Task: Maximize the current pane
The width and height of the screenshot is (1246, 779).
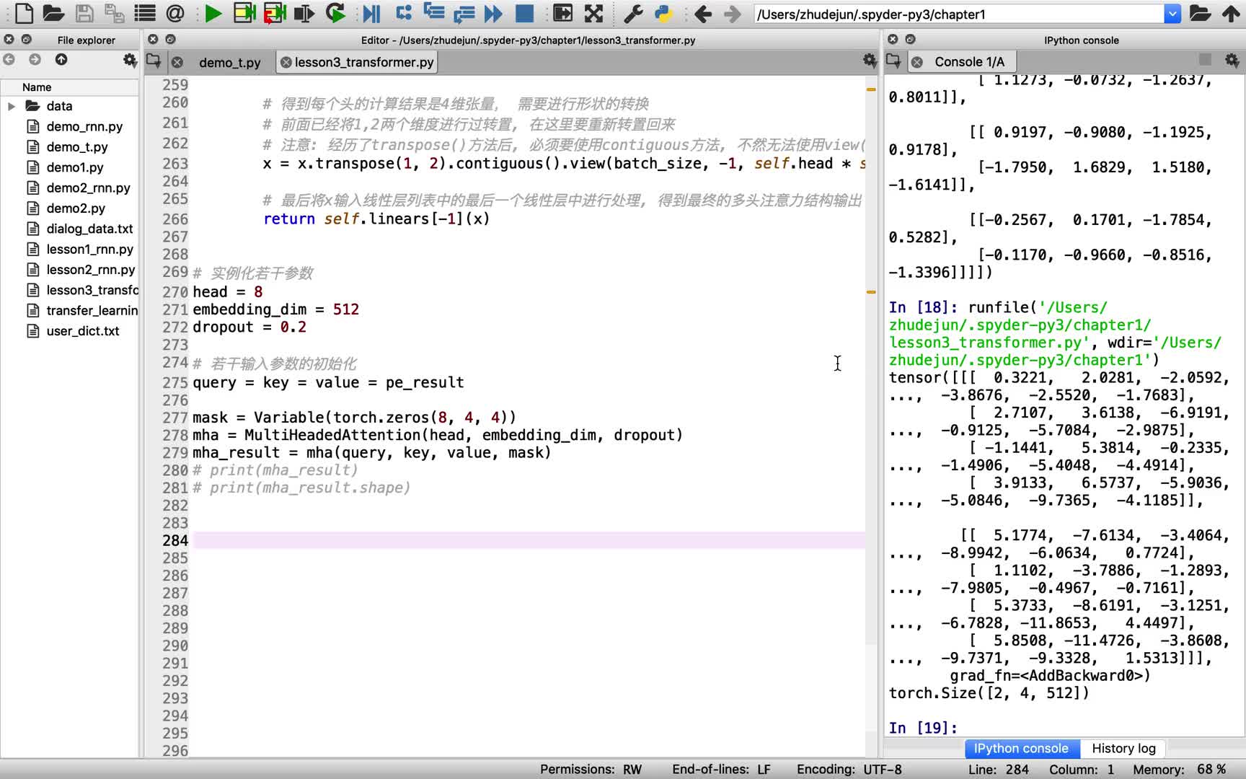Action: point(563,13)
